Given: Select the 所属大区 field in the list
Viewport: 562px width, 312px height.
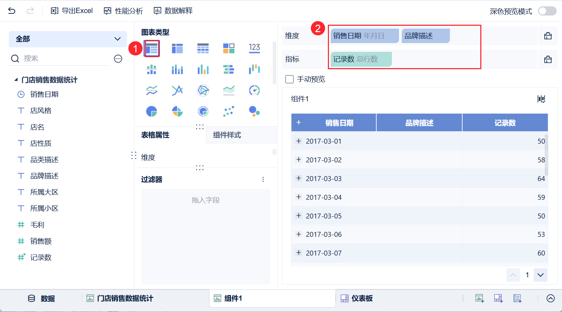Looking at the screenshot, I should [x=44, y=192].
